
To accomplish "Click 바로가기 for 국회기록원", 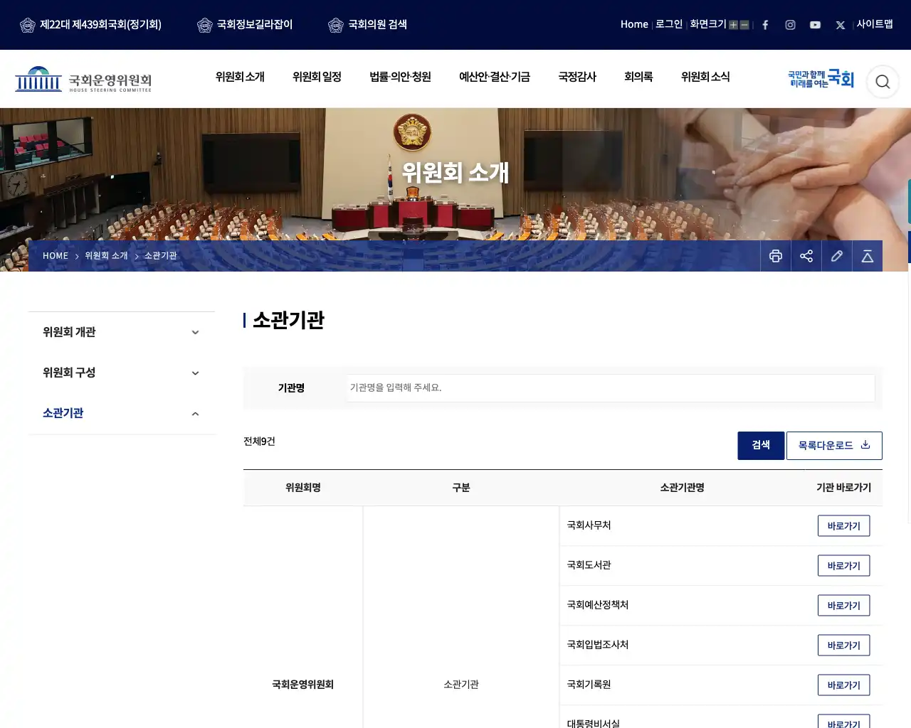I will coord(843,685).
